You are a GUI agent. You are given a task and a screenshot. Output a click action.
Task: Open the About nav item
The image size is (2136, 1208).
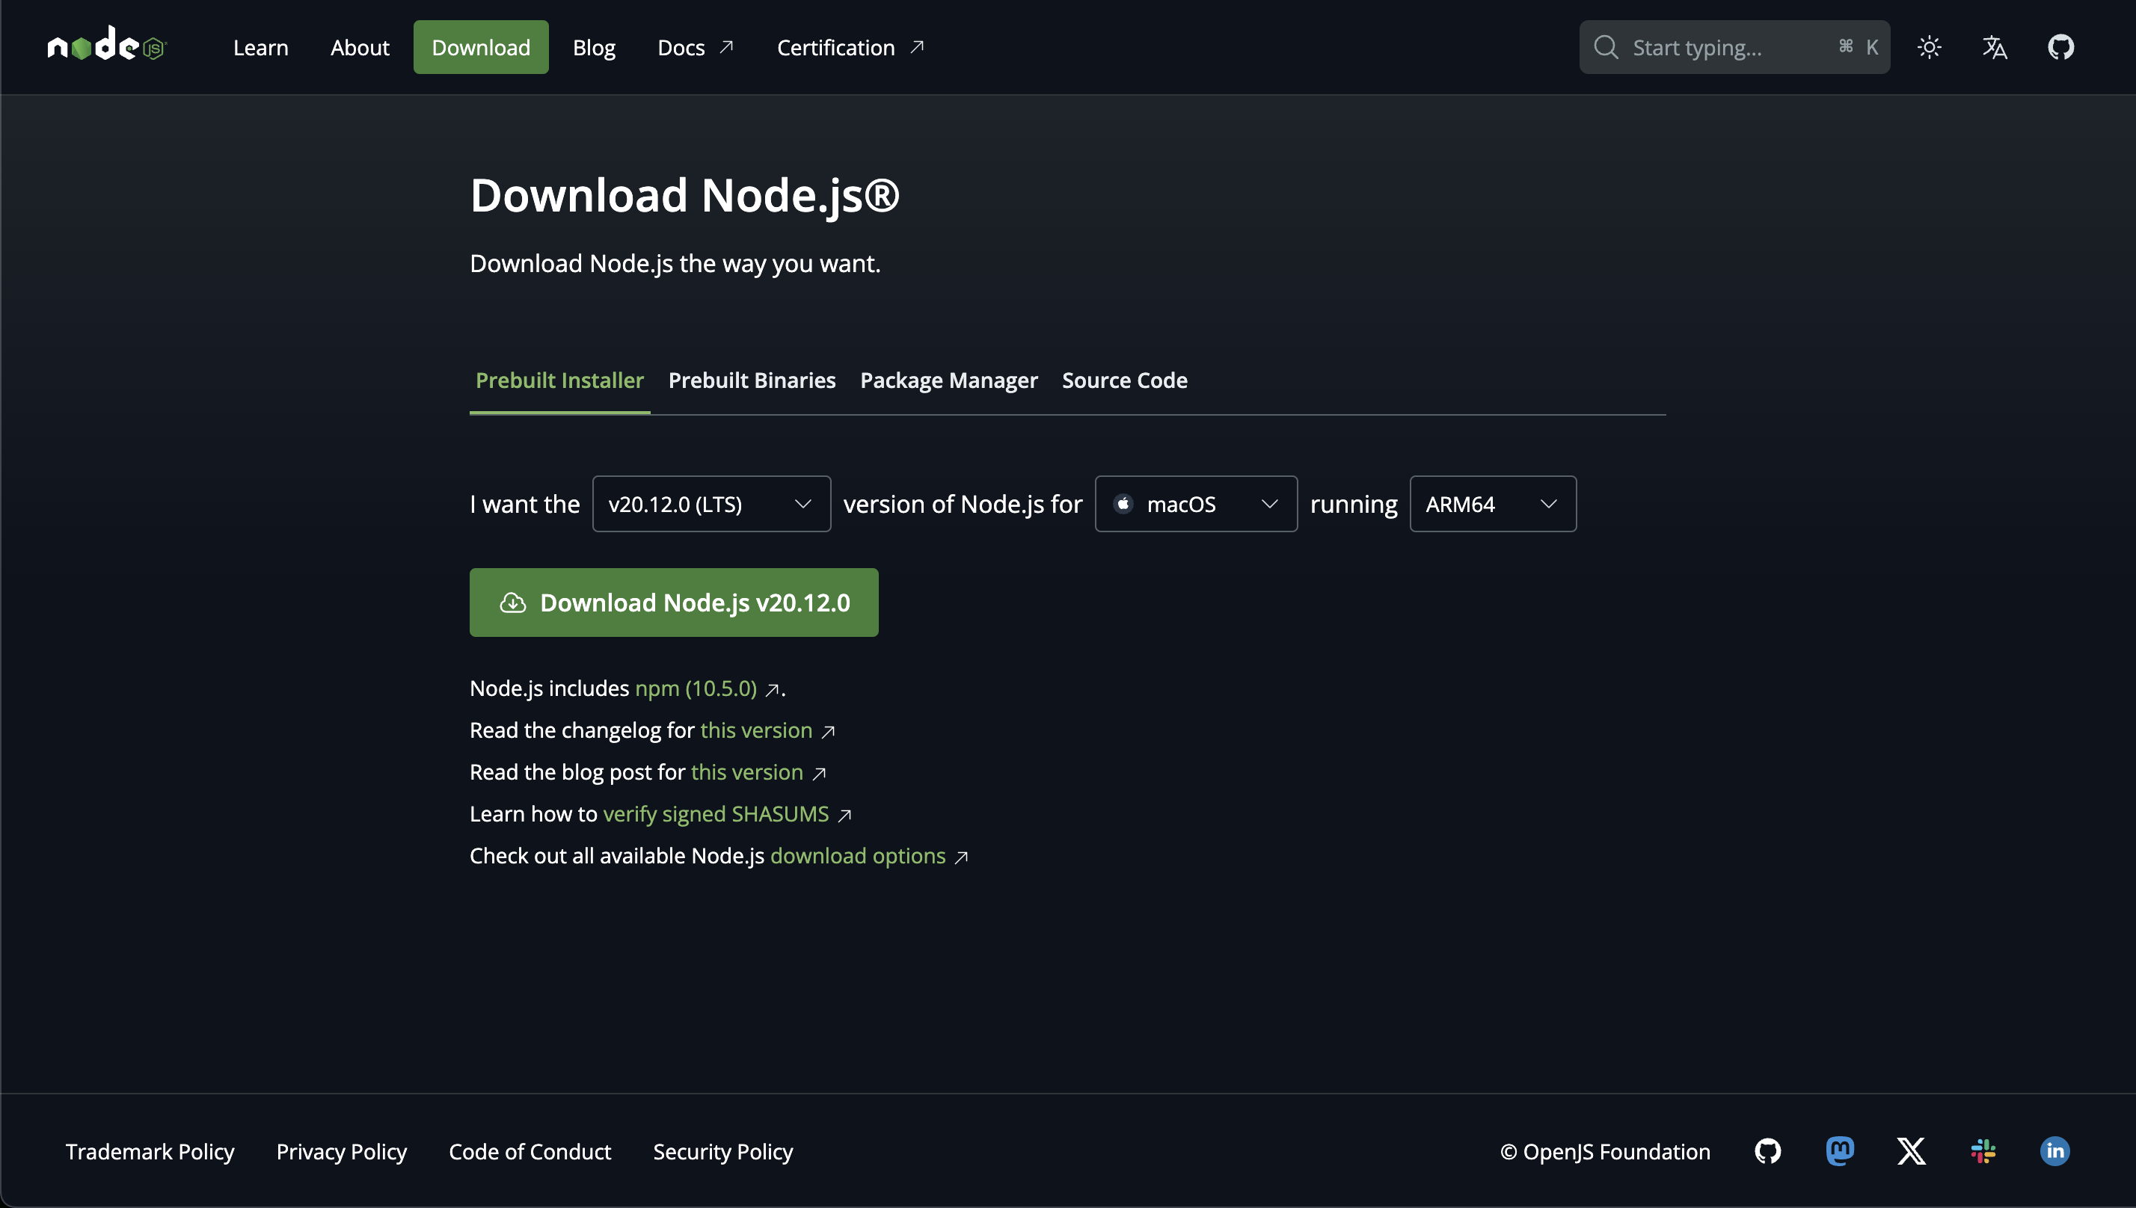click(x=359, y=47)
